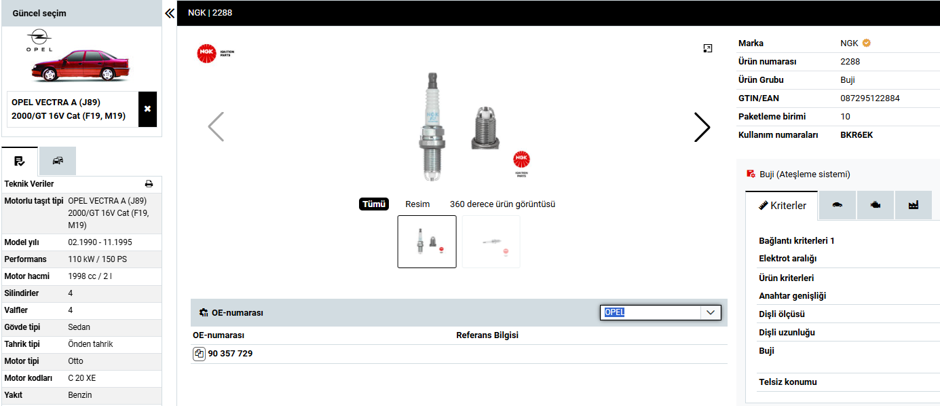Screen dimensions: 940x406
Task: Show previous product image with left arrow
Action: 216,127
